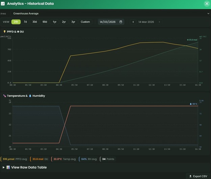Open the Greenhouse Average area dropdown
This screenshot has width=211, height=179.
coord(110,14)
